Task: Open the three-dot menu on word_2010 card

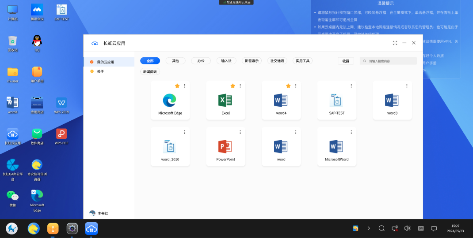Action: click(185, 132)
